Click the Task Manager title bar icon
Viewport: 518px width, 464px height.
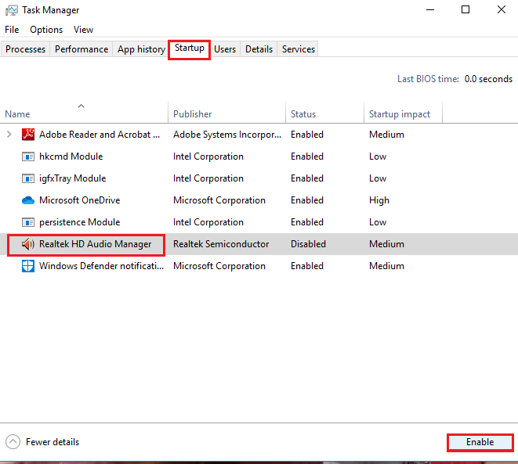(11, 10)
